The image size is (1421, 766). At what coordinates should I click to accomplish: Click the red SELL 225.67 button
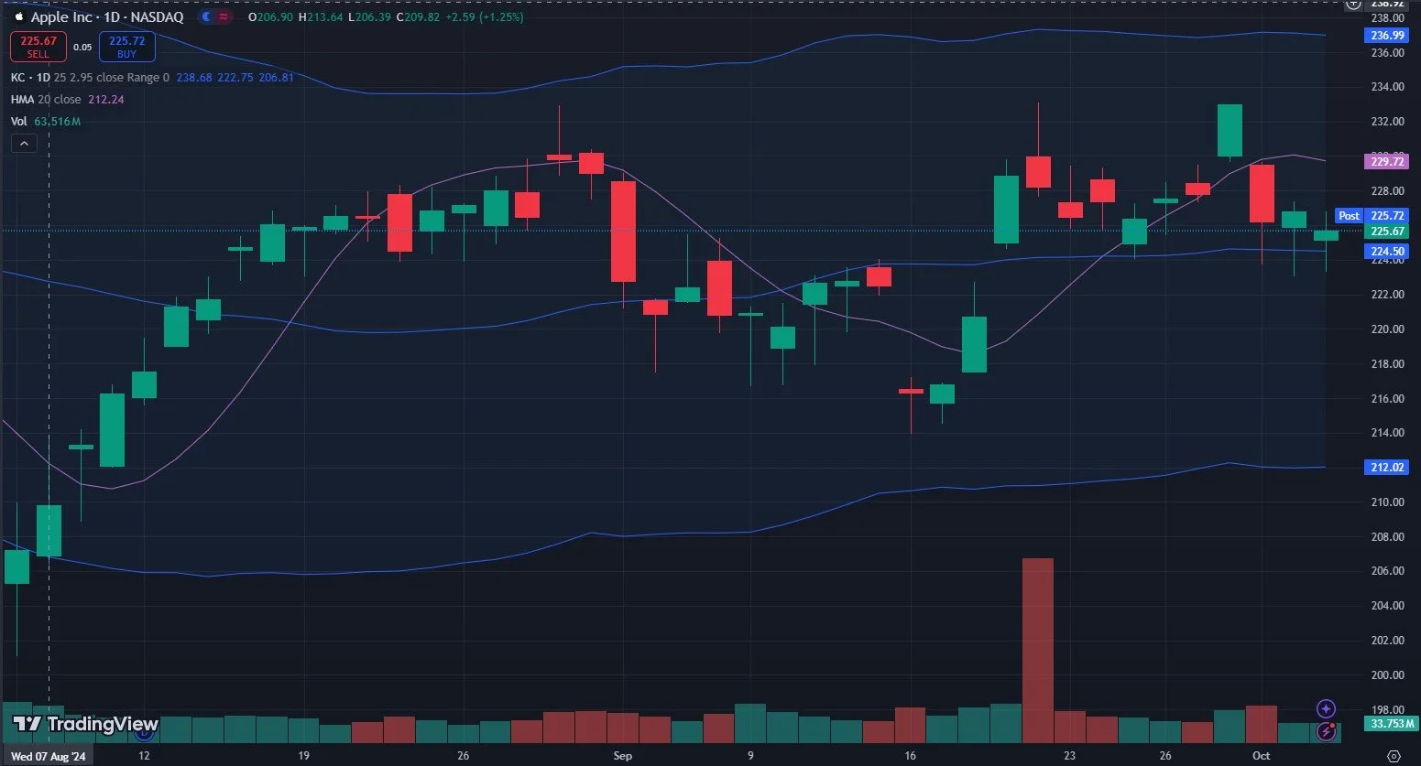pyautogui.click(x=38, y=47)
